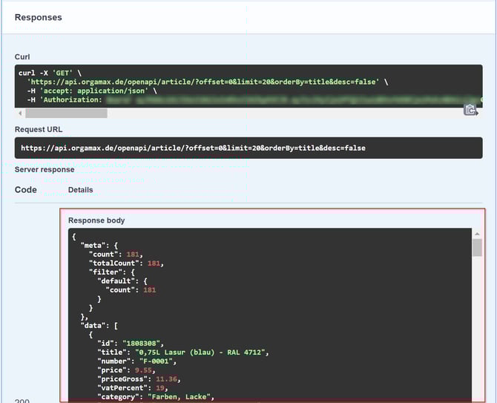
Task: Click the Response body label
Action: click(96, 220)
